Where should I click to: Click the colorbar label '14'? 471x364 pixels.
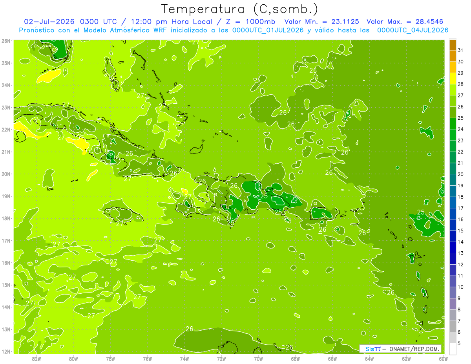coord(461,242)
